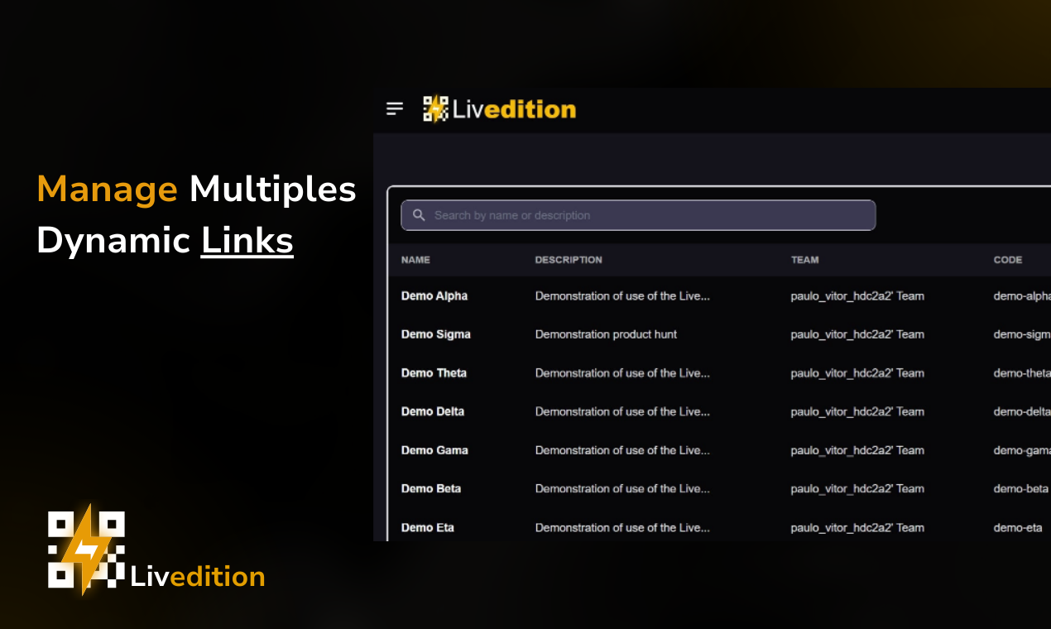Screen dimensions: 1051x629
Task: Select the Demo Theta row name
Action: point(434,373)
